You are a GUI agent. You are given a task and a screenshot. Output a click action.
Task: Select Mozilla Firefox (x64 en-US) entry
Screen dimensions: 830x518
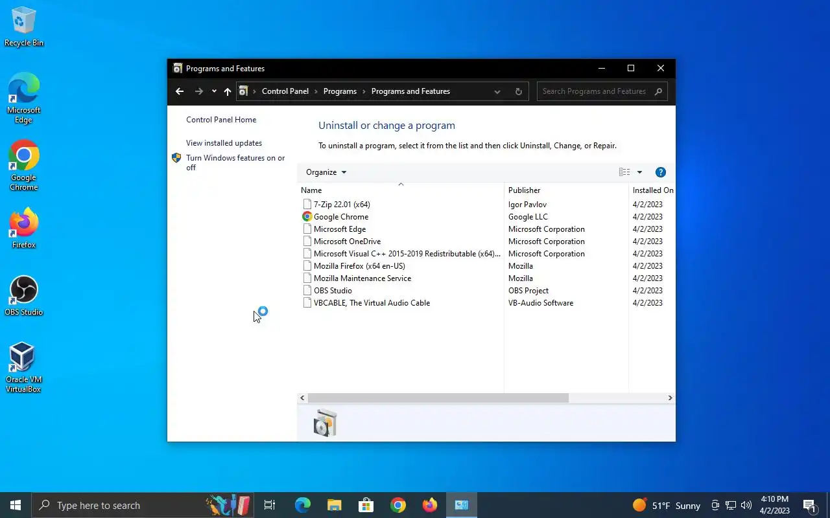359,266
